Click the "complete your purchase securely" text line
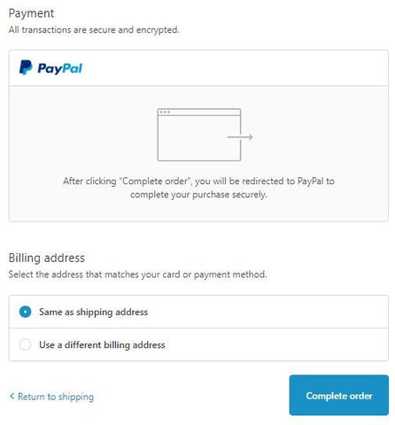Viewport: 395px width, 425px height. tap(198, 195)
